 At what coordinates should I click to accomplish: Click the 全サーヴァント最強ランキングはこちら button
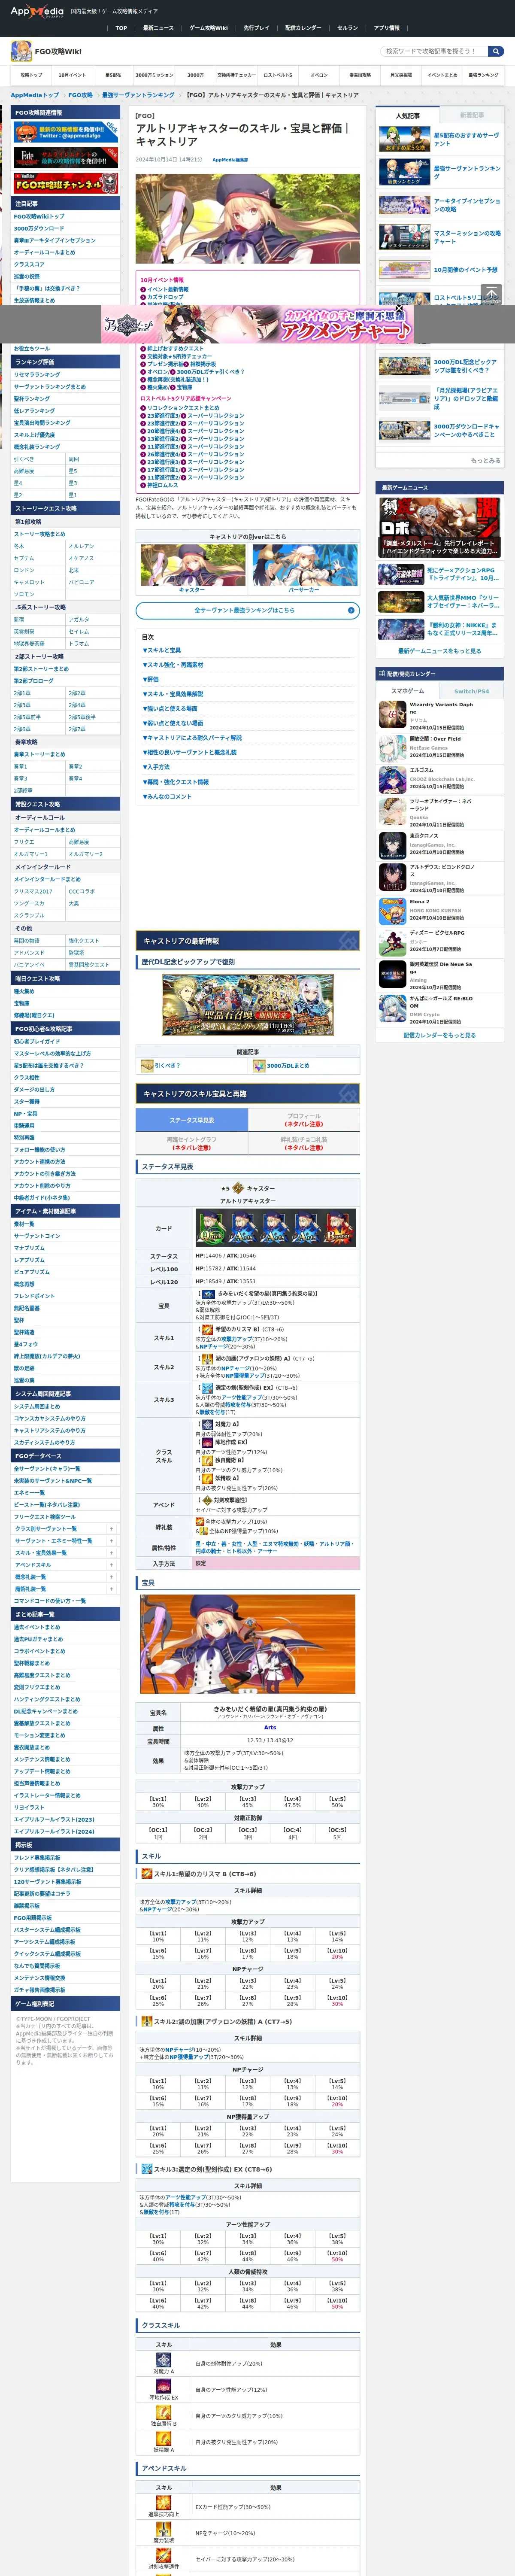tap(248, 610)
